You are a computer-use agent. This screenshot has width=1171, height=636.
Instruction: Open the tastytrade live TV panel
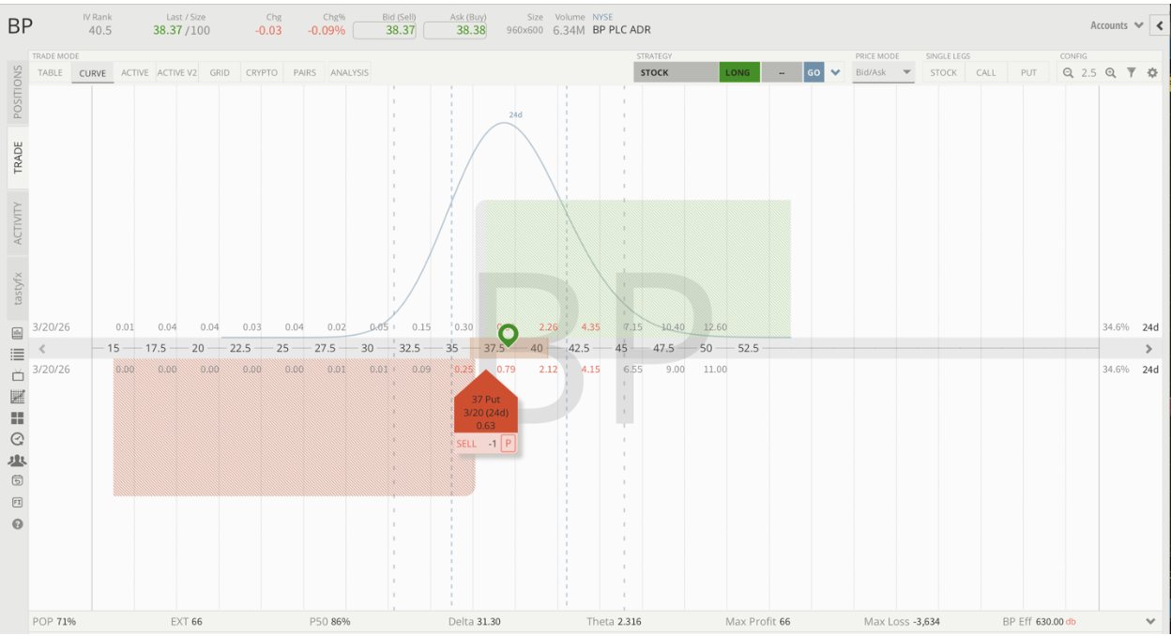pos(16,375)
